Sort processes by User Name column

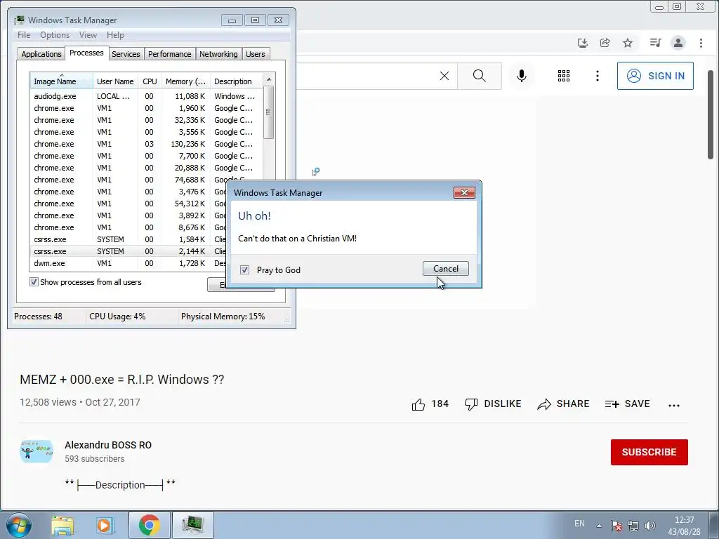click(115, 81)
